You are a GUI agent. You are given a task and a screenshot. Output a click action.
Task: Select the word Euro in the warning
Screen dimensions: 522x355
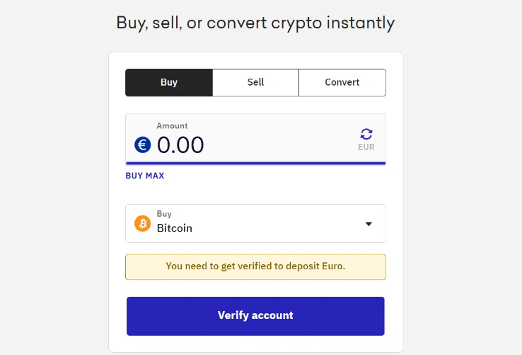(x=330, y=266)
